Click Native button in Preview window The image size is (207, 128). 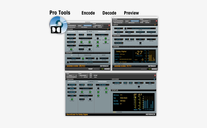(95, 77)
